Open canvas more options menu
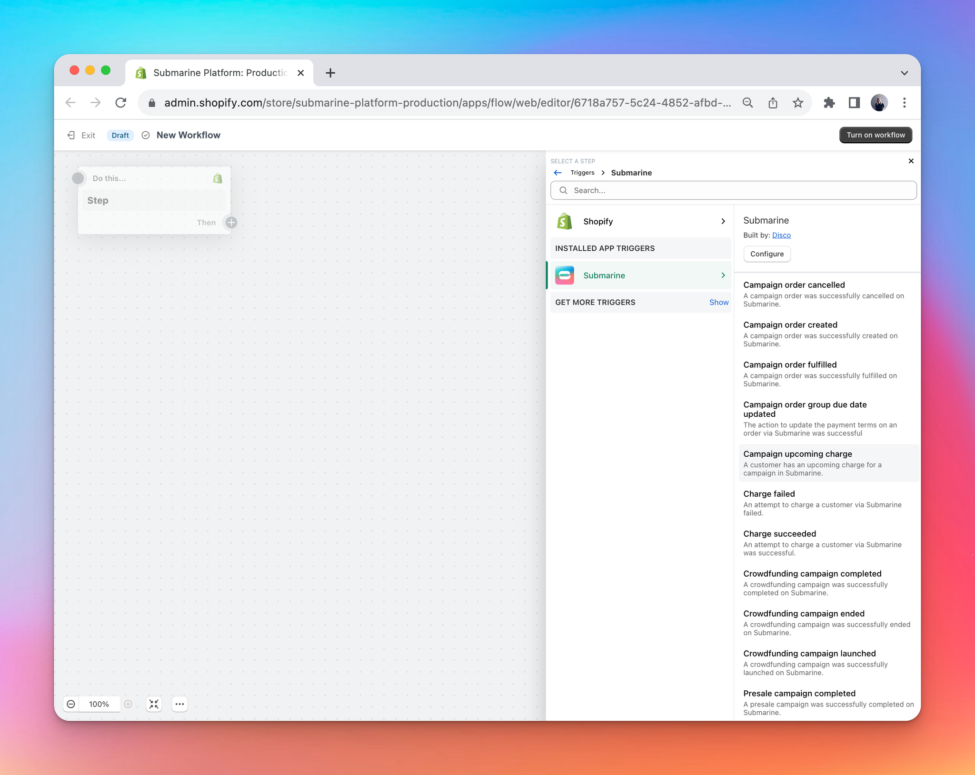The image size is (975, 775). (179, 704)
